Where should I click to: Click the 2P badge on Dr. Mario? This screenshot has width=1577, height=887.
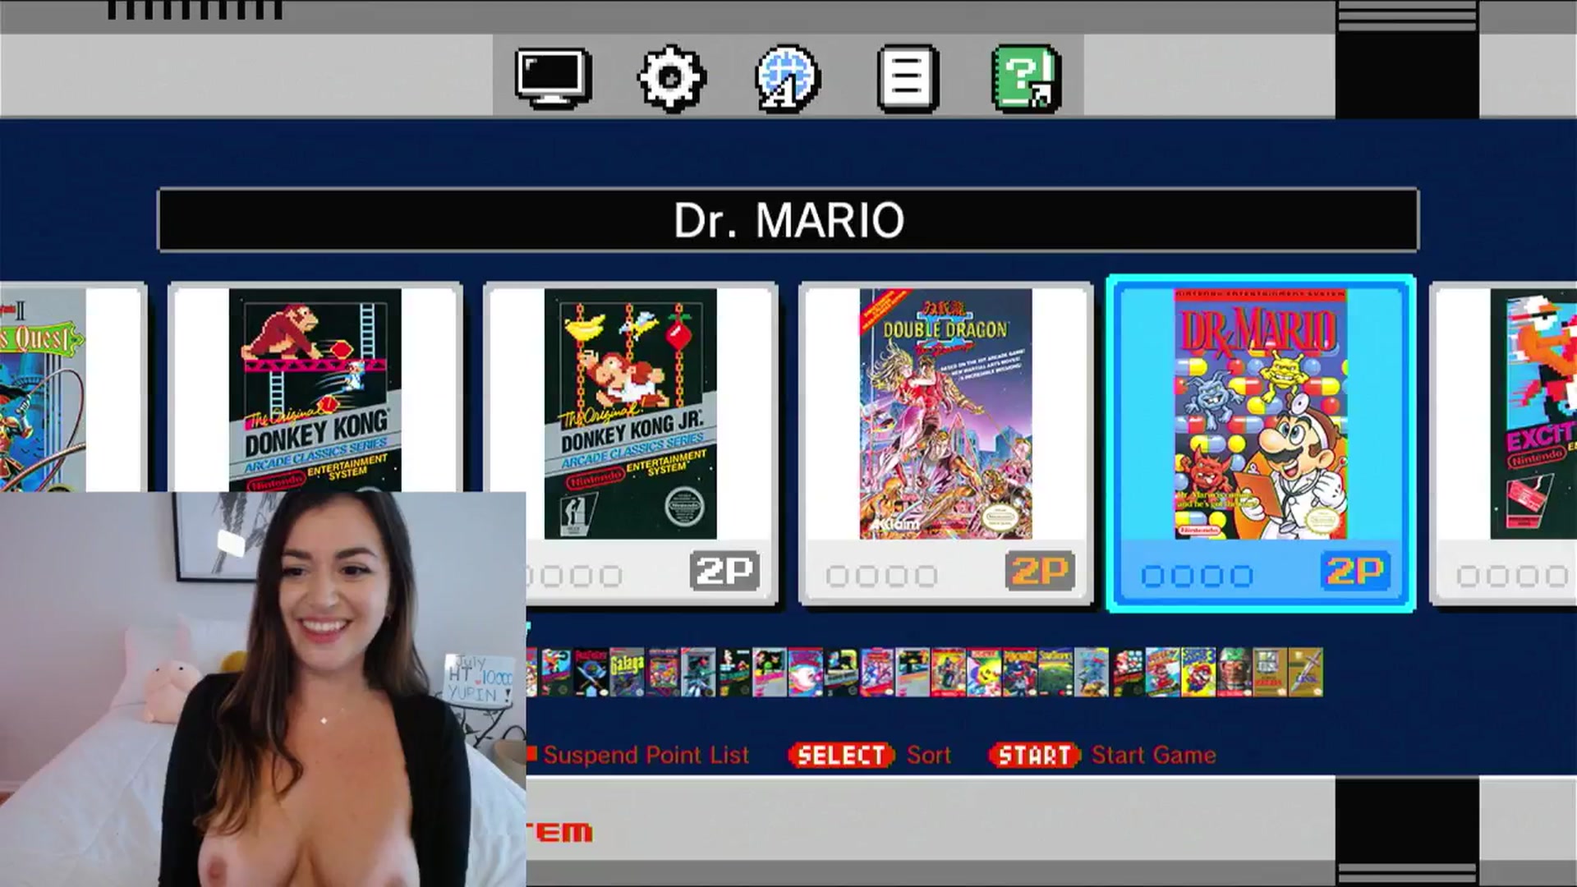tap(1355, 571)
